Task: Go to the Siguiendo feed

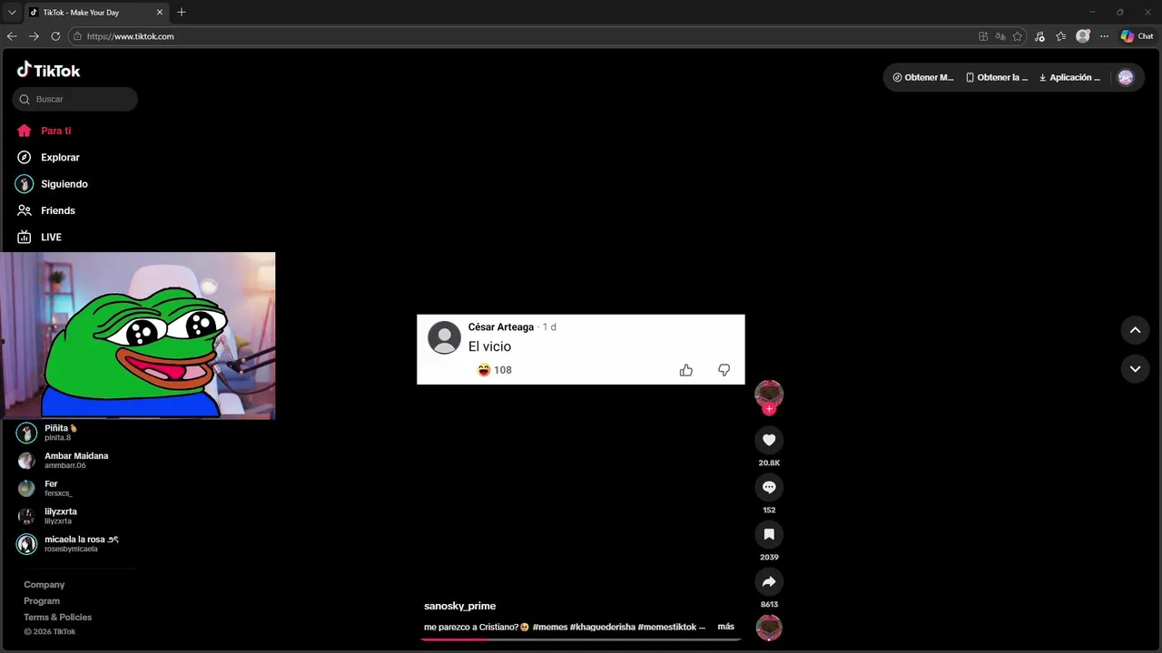Action: [x=52, y=184]
